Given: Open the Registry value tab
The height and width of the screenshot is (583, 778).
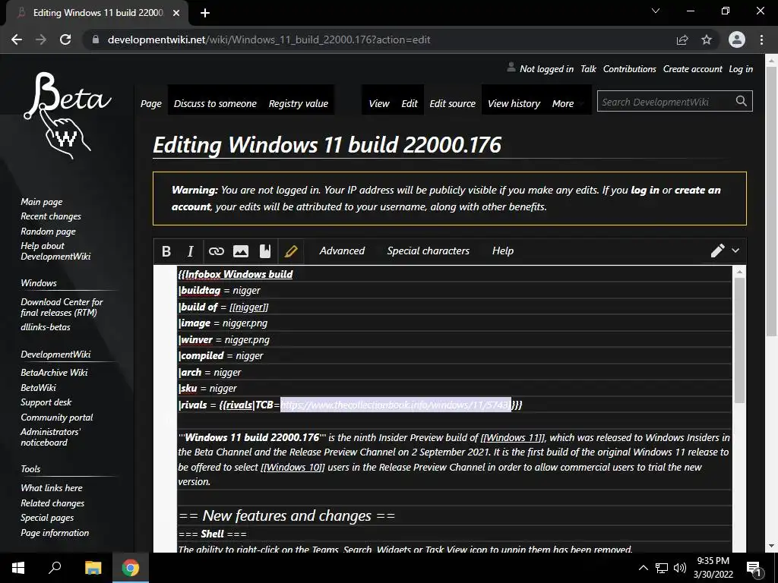Looking at the screenshot, I should pos(298,103).
